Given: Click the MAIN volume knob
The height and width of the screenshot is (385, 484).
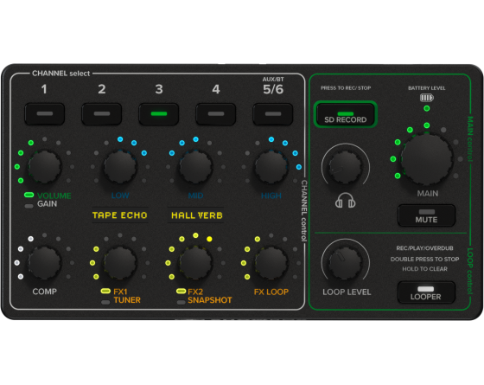Looking at the screenshot, I should [427, 159].
